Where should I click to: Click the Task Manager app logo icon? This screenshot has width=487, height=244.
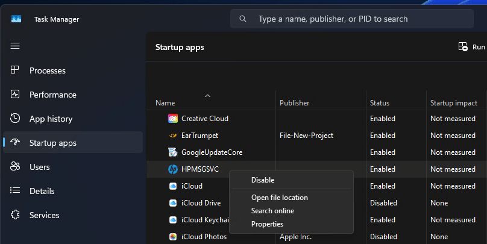(16, 19)
